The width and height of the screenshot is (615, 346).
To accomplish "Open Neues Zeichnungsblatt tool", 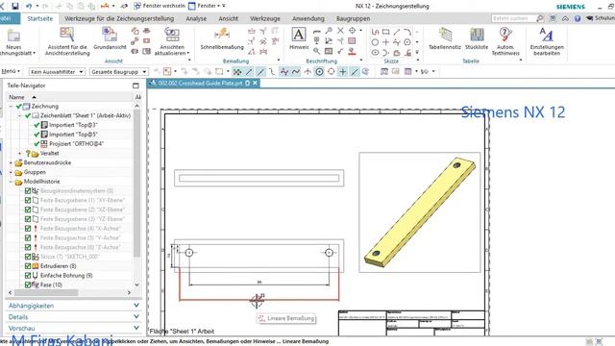I will click(x=14, y=41).
